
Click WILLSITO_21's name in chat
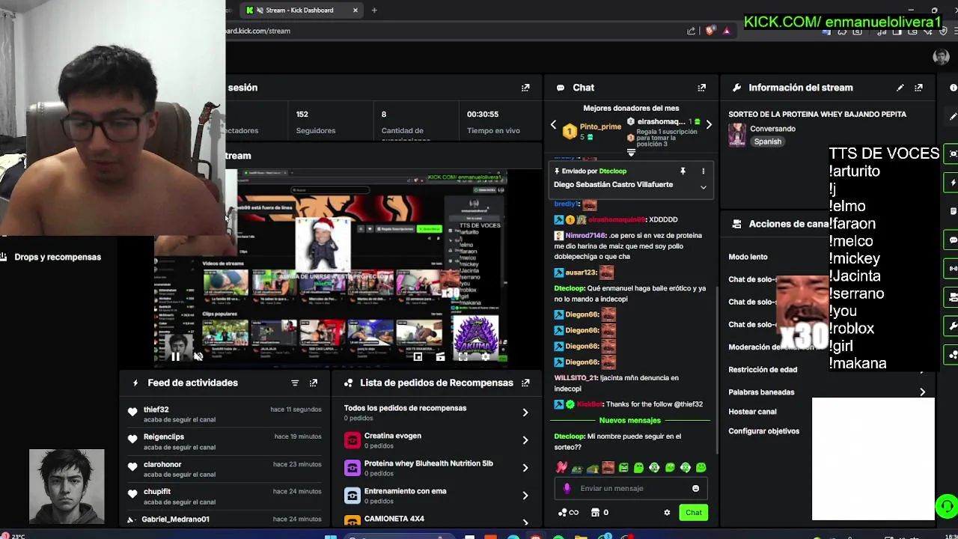(576, 378)
